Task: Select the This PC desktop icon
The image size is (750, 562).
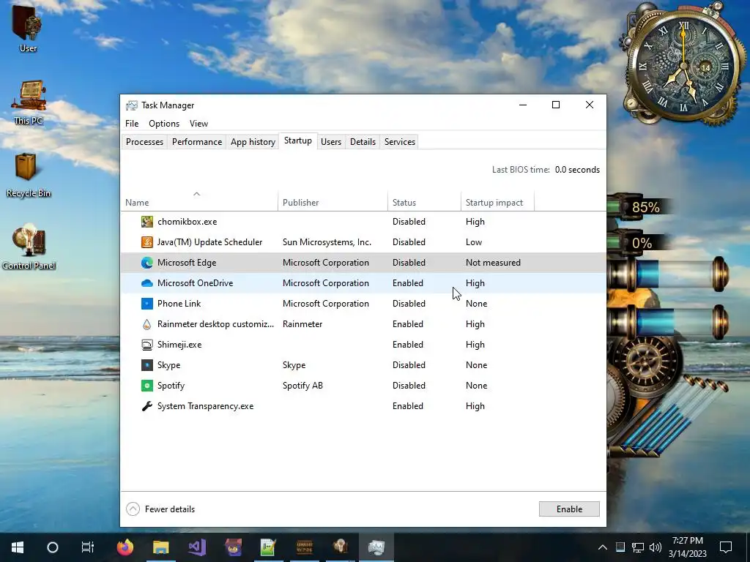Action: point(28,102)
